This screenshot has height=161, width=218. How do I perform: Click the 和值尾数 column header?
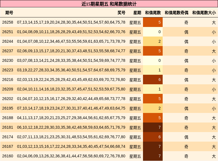(153, 13)
